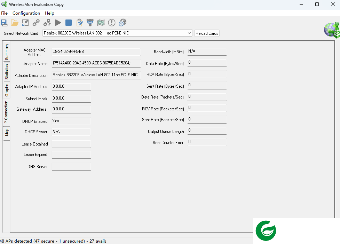Image resolution: width=340 pixels, height=244 pixels.
Task: Click the Lease Expired field
Action: [x=71, y=155]
